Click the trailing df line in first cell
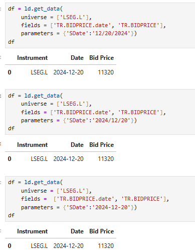 [11, 42]
